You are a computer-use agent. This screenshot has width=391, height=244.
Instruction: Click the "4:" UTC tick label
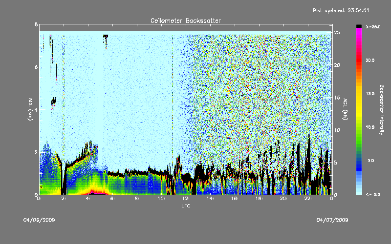pyautogui.click(x=88, y=199)
